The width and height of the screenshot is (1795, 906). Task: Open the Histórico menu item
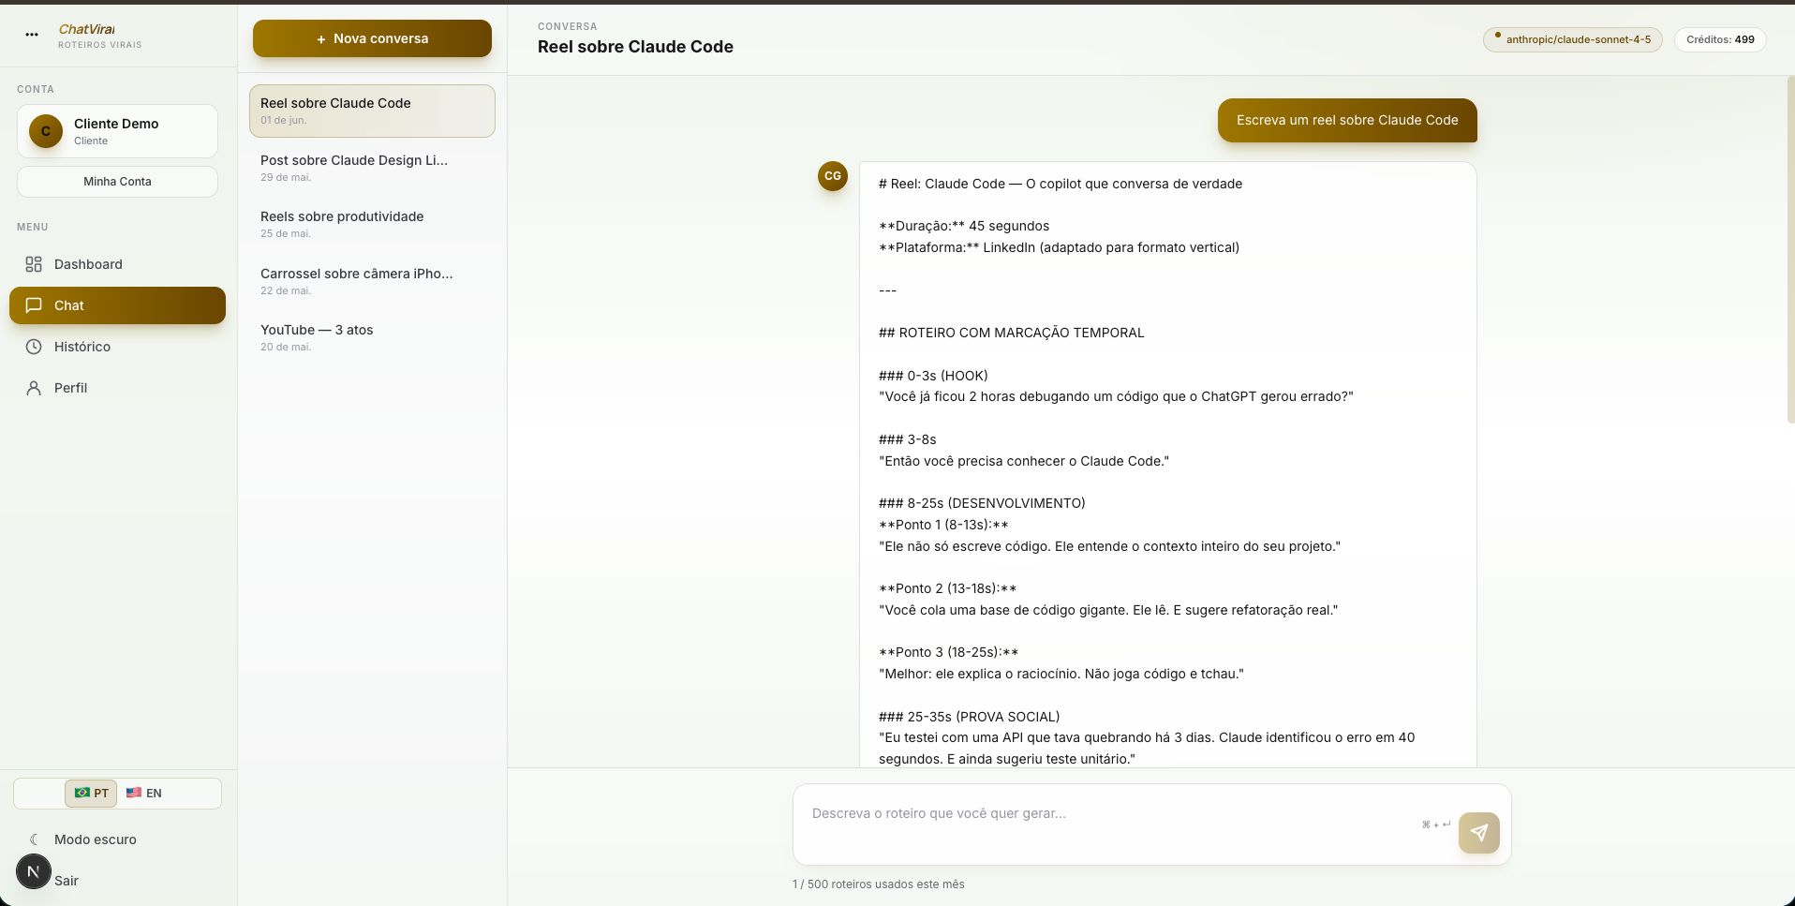117,347
